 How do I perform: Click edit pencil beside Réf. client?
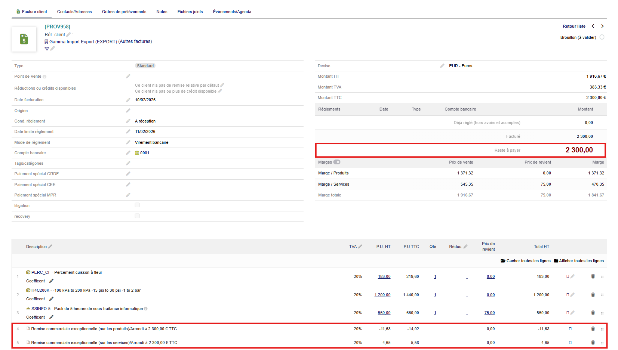[x=68, y=35]
